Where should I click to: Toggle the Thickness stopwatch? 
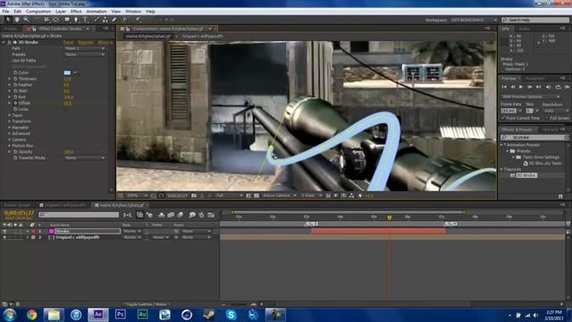coord(15,79)
